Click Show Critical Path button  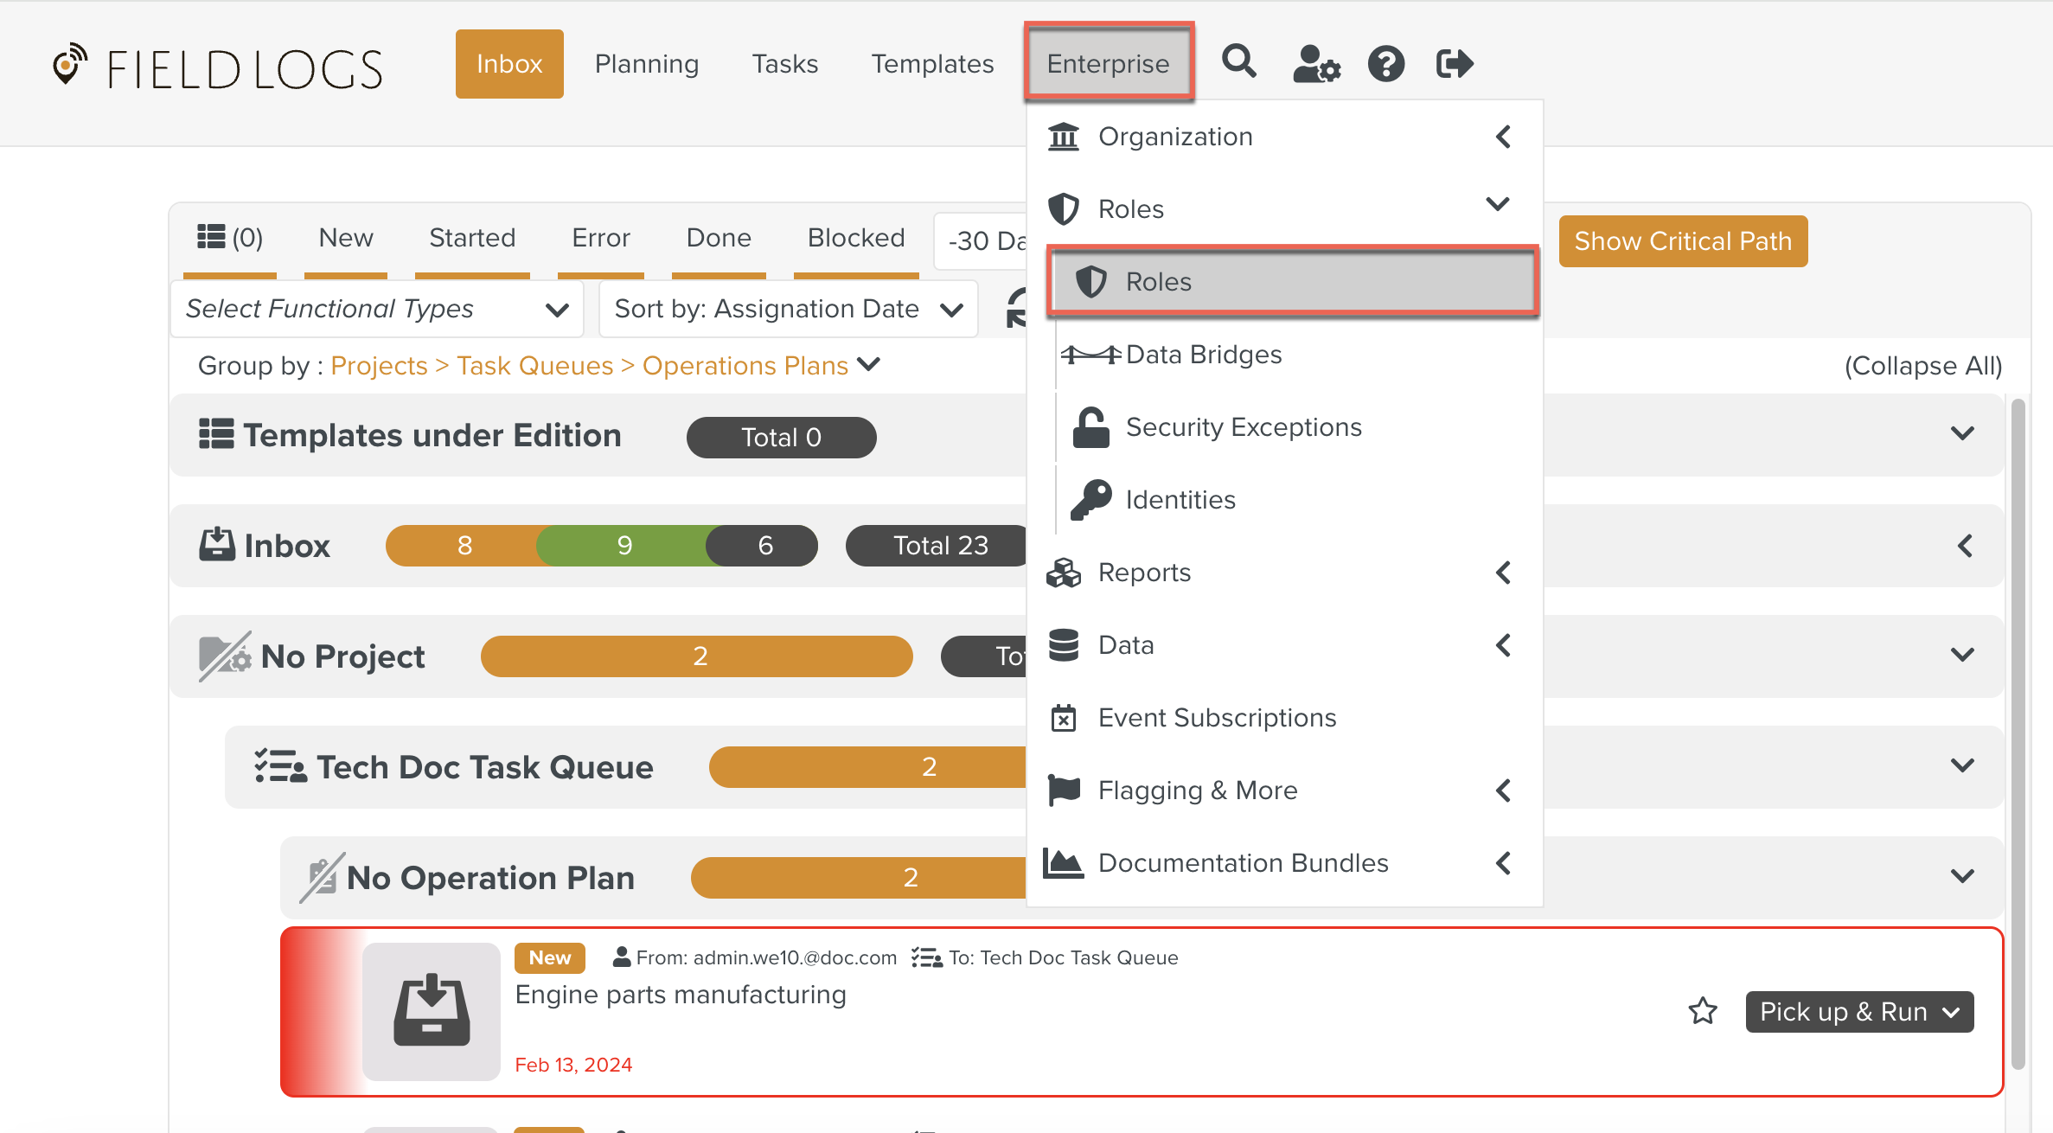click(1682, 241)
